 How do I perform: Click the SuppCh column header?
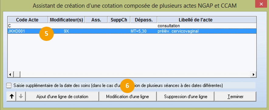click(119, 20)
